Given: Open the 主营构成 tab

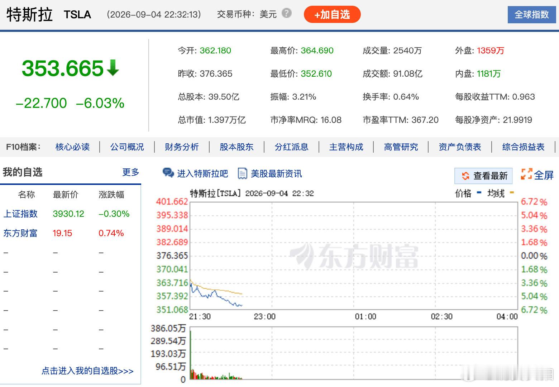Looking at the screenshot, I should (346, 147).
